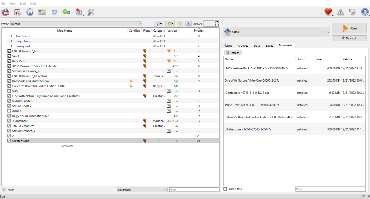Screen dimensions: 370x199
Task: Uncheck the UIExtensions mod
Action: tap(9, 141)
